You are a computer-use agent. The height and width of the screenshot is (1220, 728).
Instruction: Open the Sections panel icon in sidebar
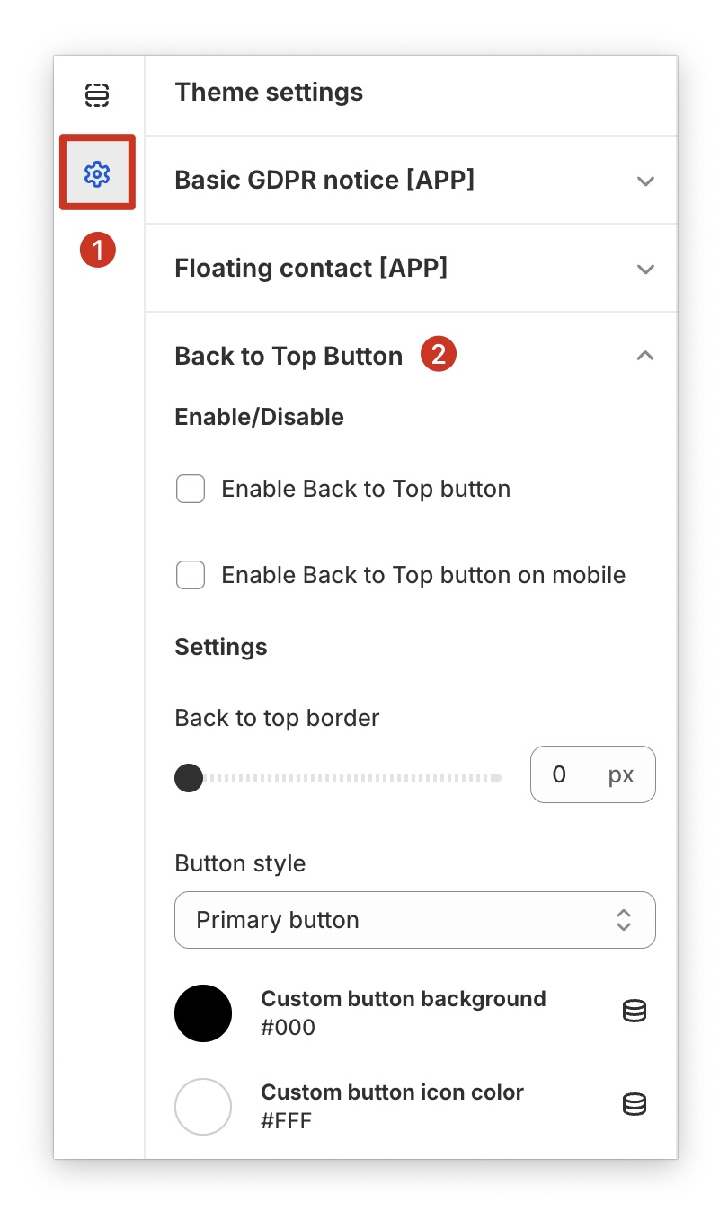pyautogui.click(x=97, y=94)
